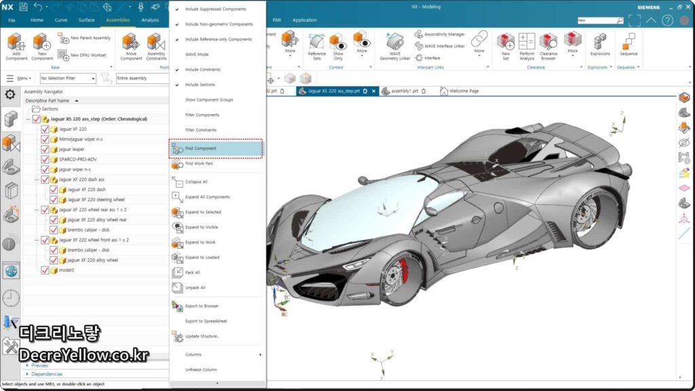This screenshot has width=695, height=391.
Task: Open the File menu
Action: (12, 20)
